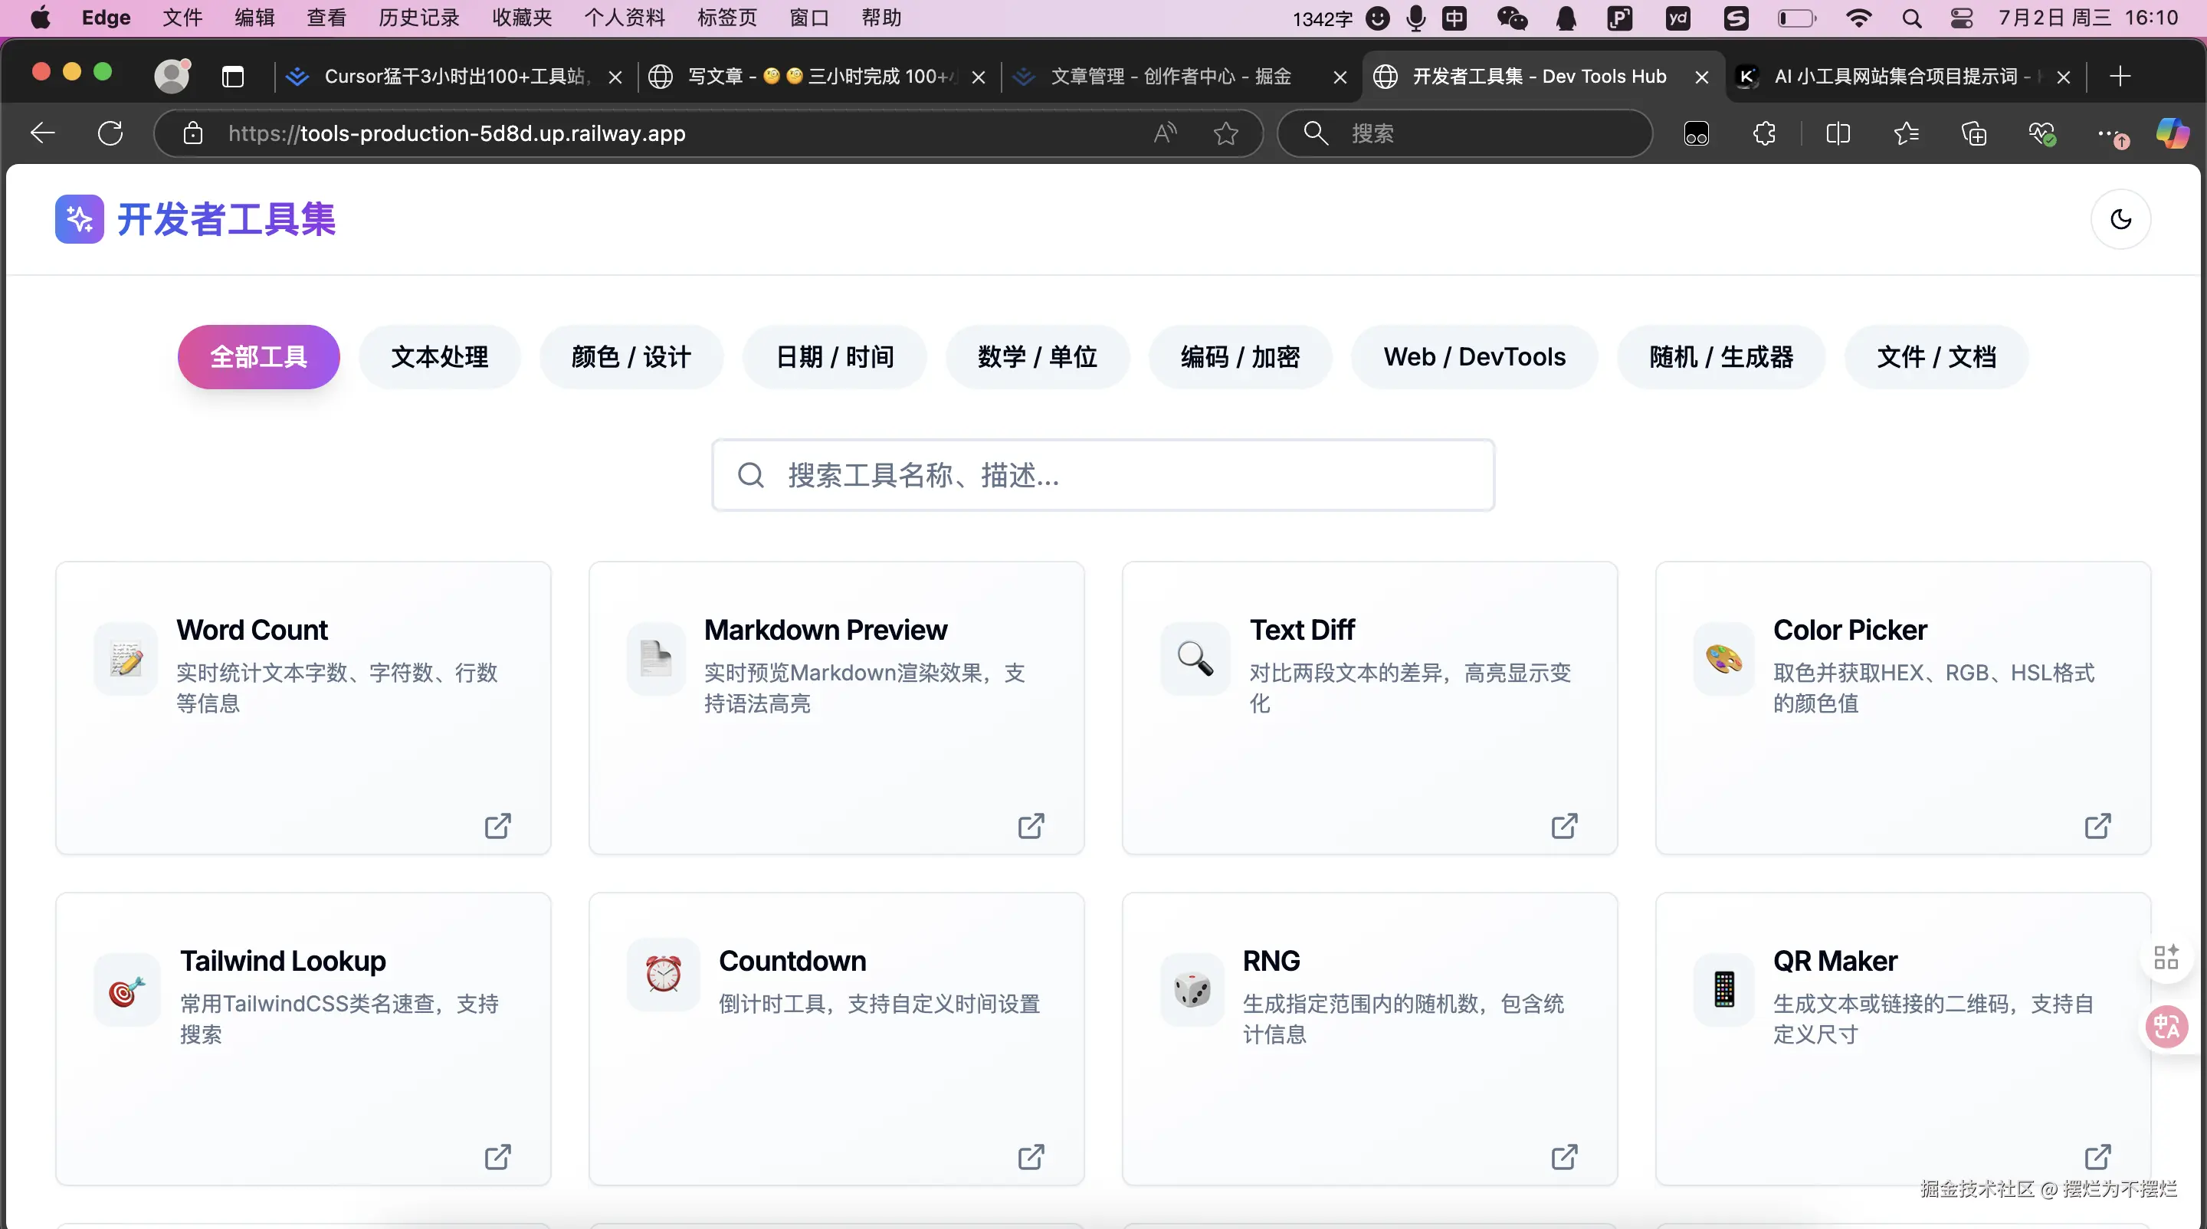This screenshot has width=2207, height=1229.
Task: Click the RNG dice icon
Action: tap(1192, 990)
